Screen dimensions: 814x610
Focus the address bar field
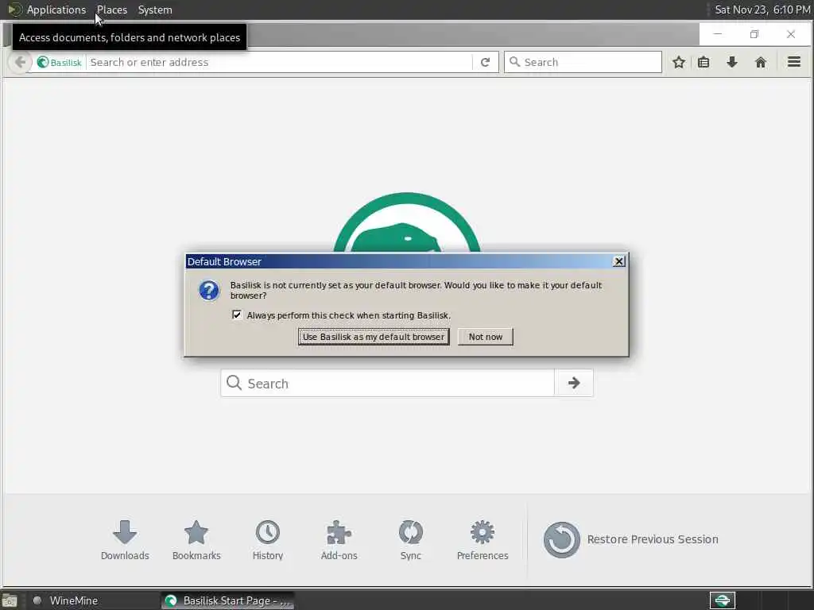279,62
